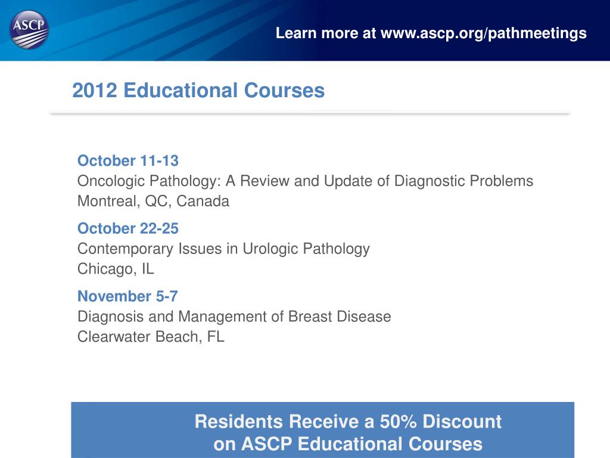Select the Oncologic Pathology course title
The width and height of the screenshot is (610, 458).
306,181
